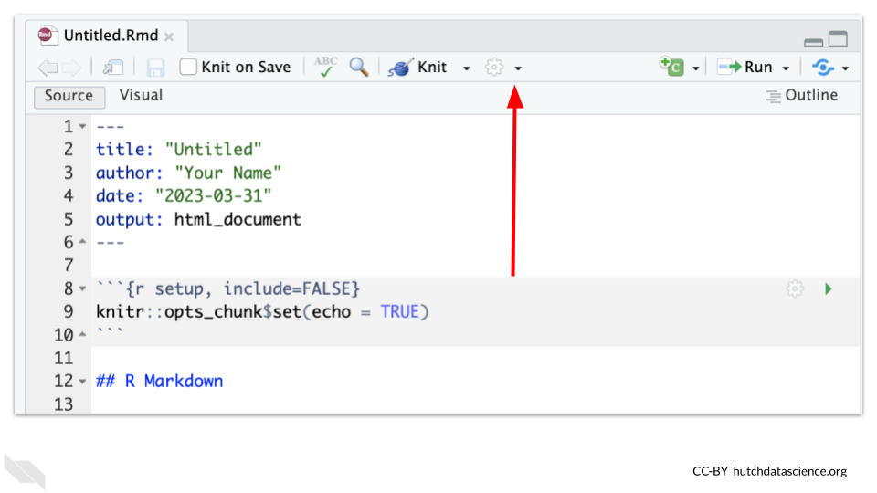Collapse the setup chunk fold at line 8
The width and height of the screenshot is (877, 493).
(x=82, y=289)
